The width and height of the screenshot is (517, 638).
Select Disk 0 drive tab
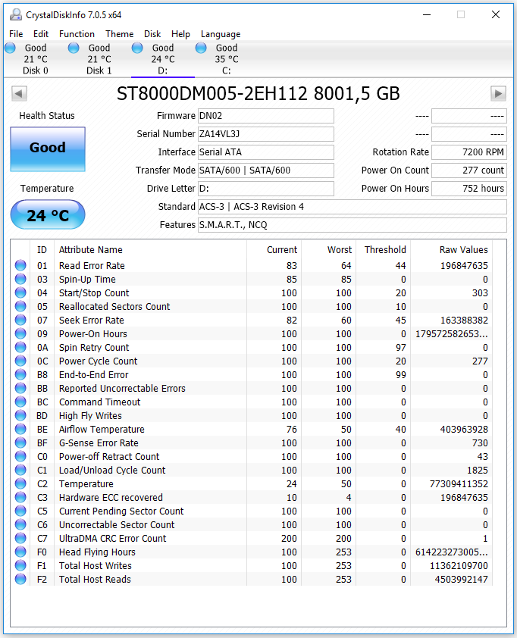click(x=36, y=59)
